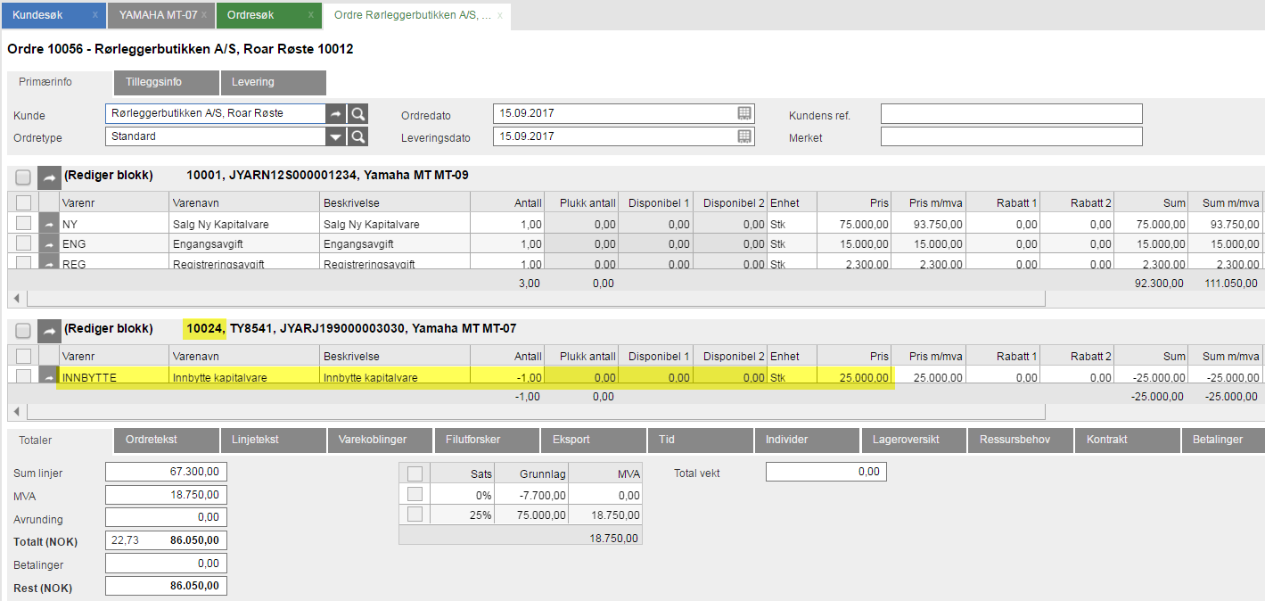Open the Betalinger tab
The image size is (1265, 601).
tap(1223, 440)
